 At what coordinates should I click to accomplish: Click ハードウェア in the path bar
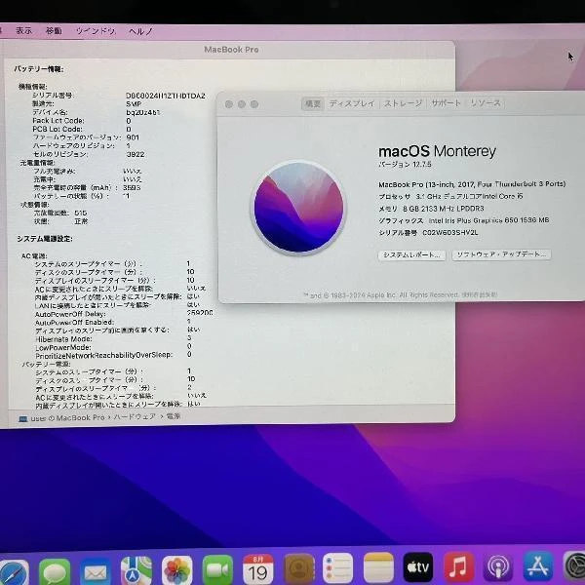coord(135,416)
